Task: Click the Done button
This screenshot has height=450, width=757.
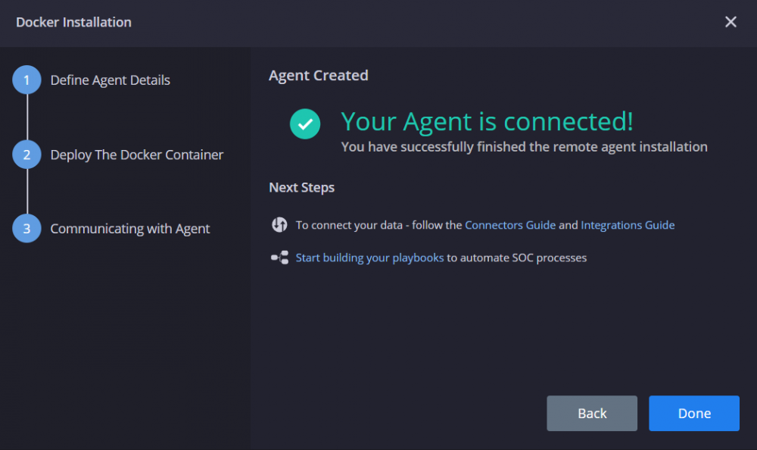Action: coord(693,414)
